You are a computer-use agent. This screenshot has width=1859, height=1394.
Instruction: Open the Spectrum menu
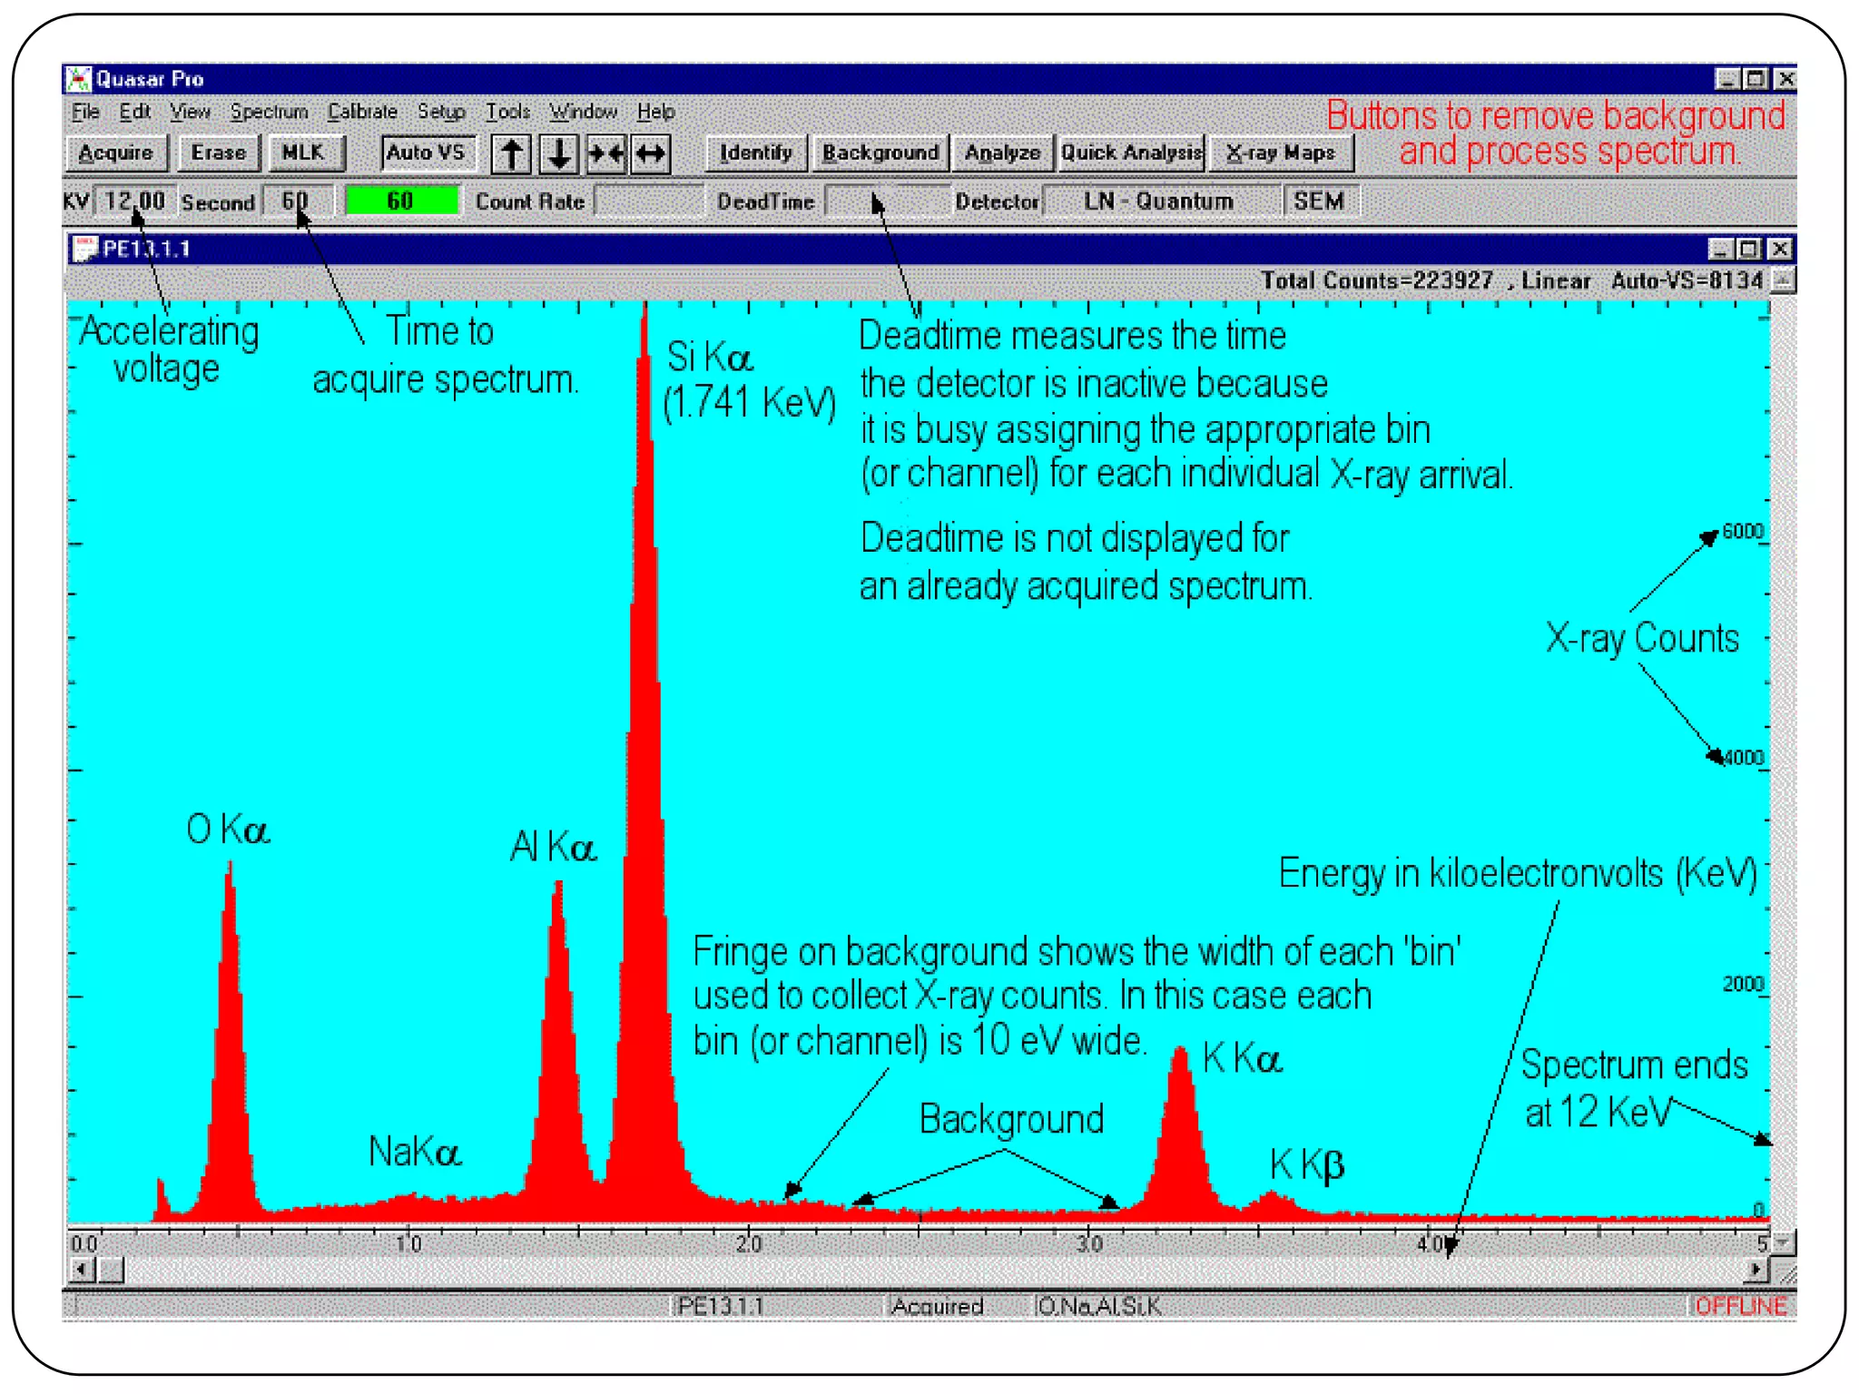(x=269, y=112)
